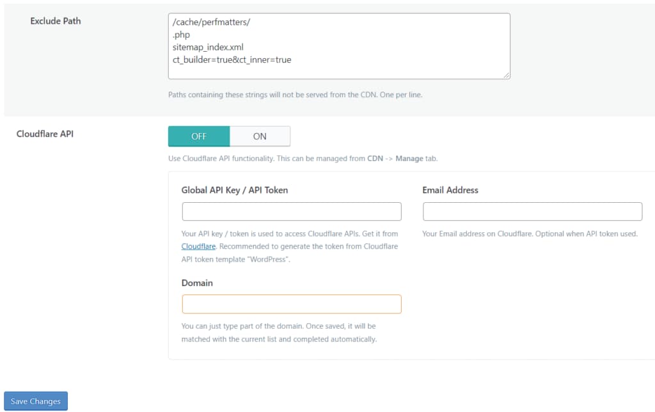Set Cloudflare API toggle to OFF
This screenshot has height=412, width=655.
[199, 136]
